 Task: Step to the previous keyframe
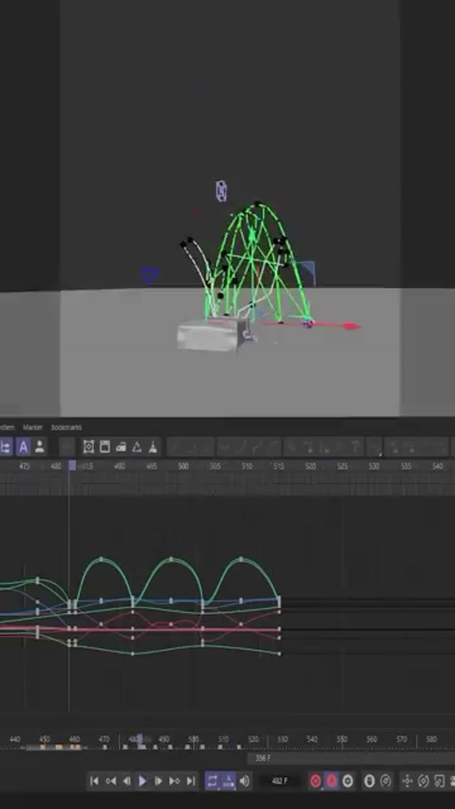tap(110, 781)
